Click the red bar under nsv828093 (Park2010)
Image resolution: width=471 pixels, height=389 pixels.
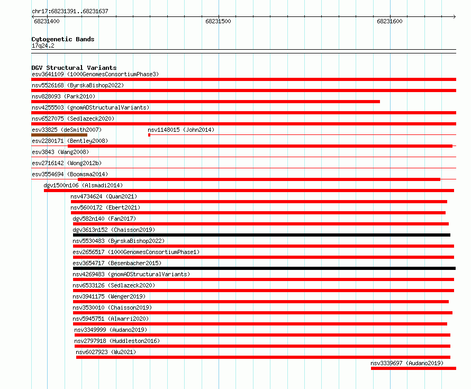[206, 102]
